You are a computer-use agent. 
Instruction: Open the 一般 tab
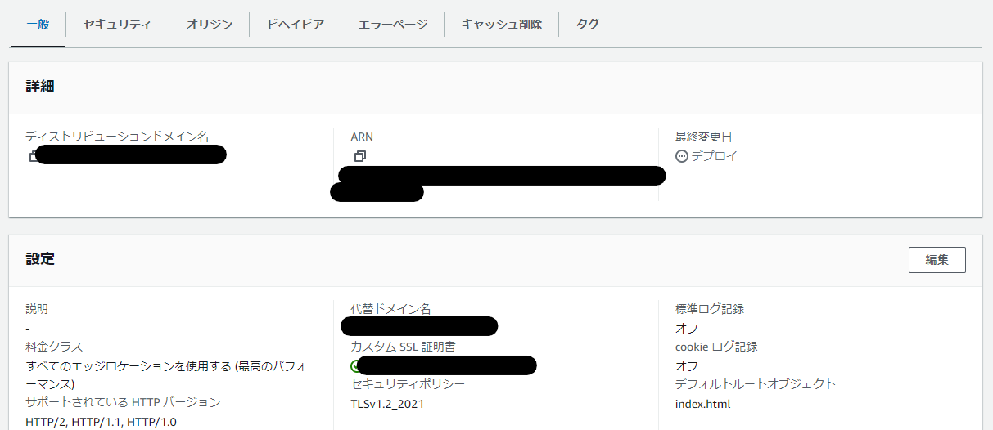point(38,25)
